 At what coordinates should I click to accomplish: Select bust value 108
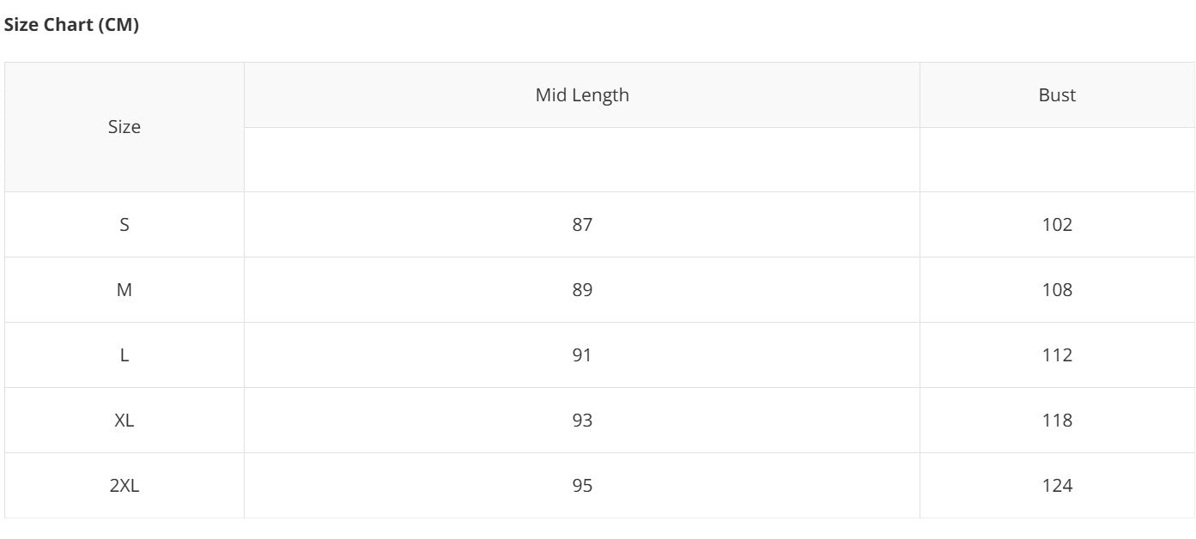point(1057,290)
